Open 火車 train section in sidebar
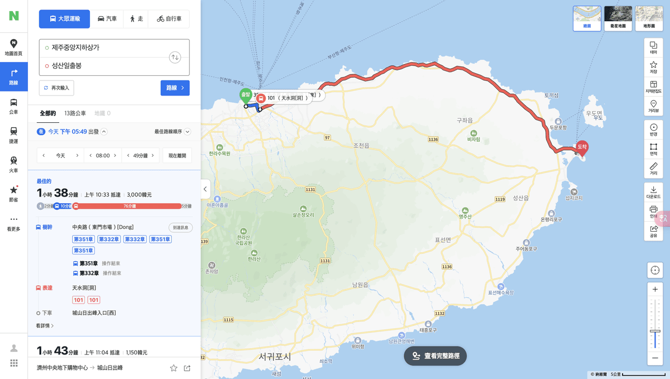This screenshot has height=379, width=670. point(13,165)
